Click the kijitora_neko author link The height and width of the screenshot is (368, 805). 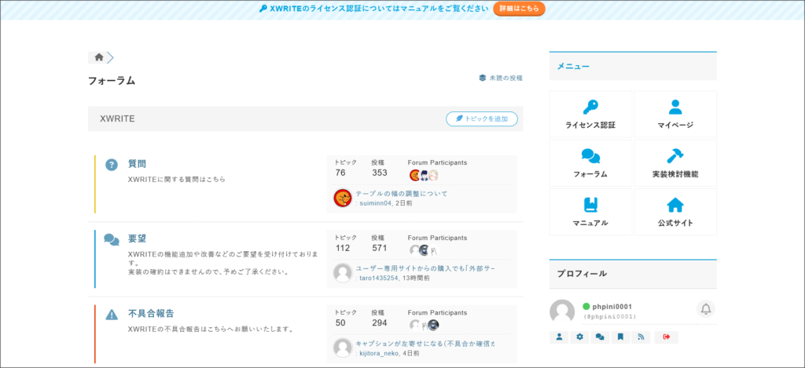(x=380, y=352)
